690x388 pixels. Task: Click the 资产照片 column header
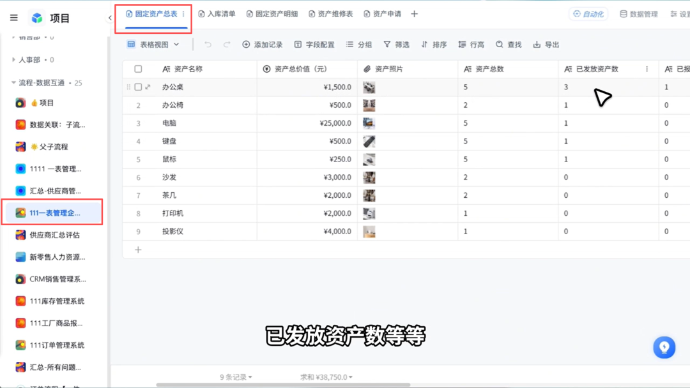click(408, 69)
